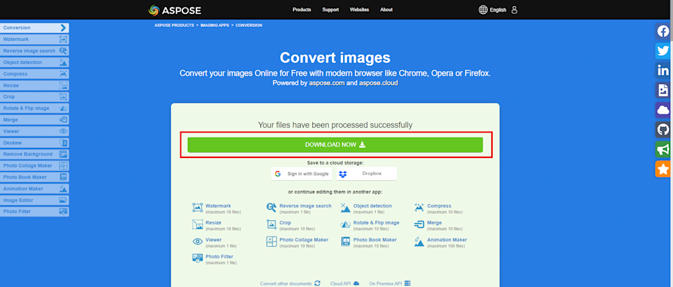Image resolution: width=673 pixels, height=287 pixels.
Task: Click Sign in with Google button
Action: coord(302,174)
